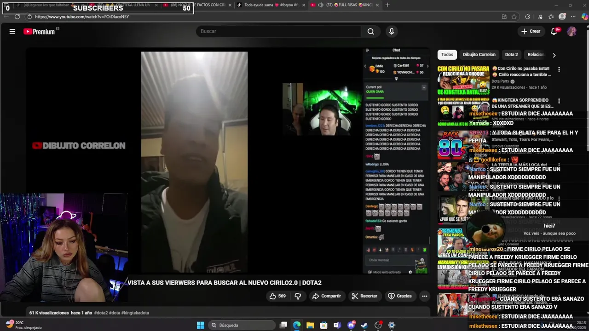Open the 'Back to 80s' video thumbnail

pos(463,145)
